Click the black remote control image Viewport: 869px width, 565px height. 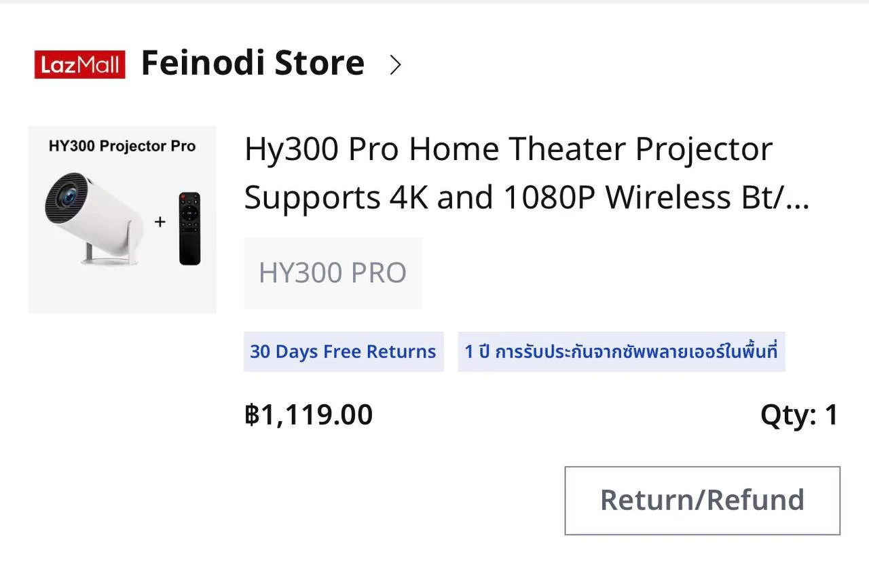point(189,229)
